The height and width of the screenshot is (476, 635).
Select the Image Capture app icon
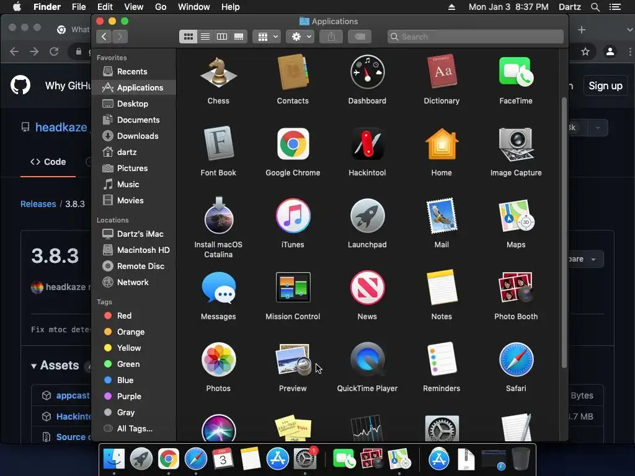(x=516, y=144)
